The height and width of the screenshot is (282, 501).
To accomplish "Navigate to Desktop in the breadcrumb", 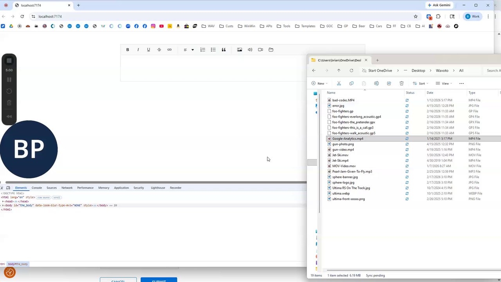I will click(x=418, y=70).
